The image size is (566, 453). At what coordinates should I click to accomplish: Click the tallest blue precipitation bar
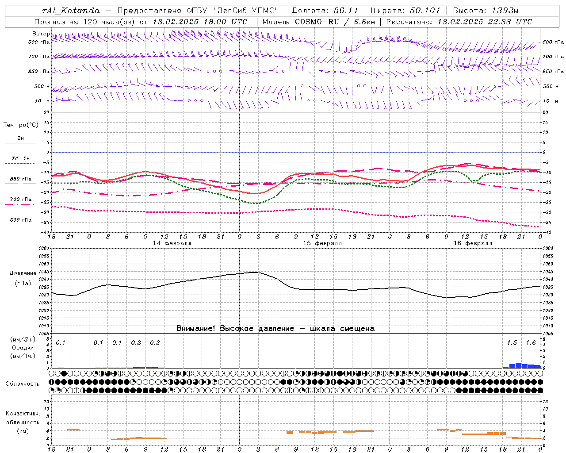point(518,365)
